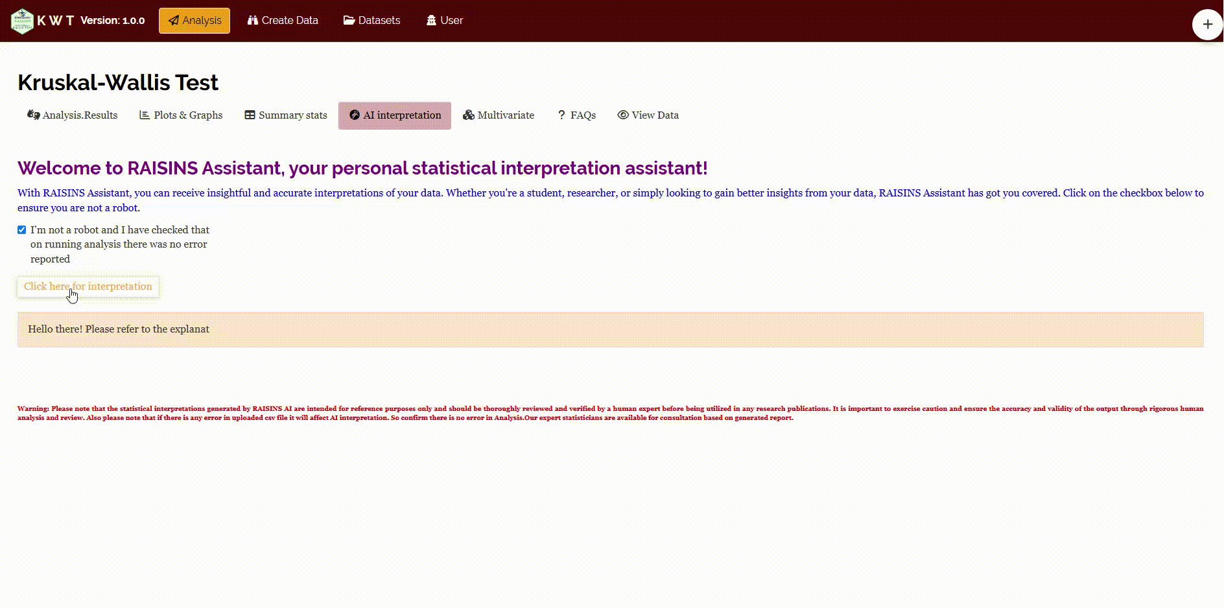Switch to the View Data tab
Viewport: 1224px width, 608px height.
(x=648, y=115)
